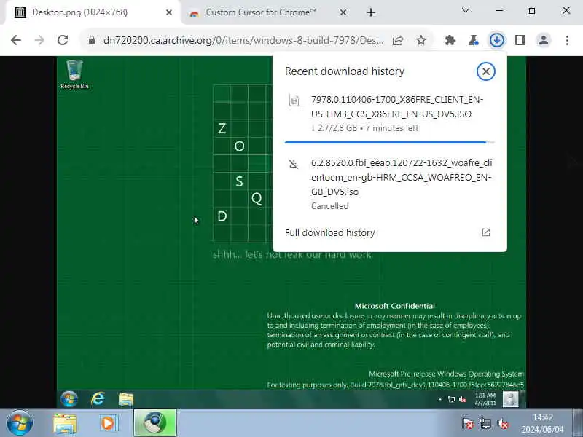Click the address bar URL
The image size is (583, 437).
coord(243,40)
